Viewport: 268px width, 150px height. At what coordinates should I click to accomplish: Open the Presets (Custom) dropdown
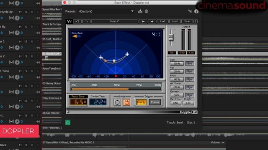point(106,11)
